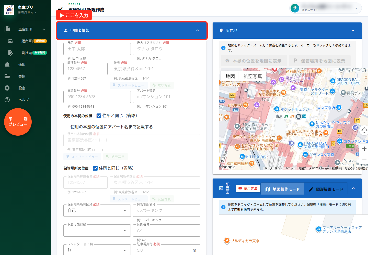Open シャッター 有・無 dropdown
The width and height of the screenshot is (368, 255).
97,250
